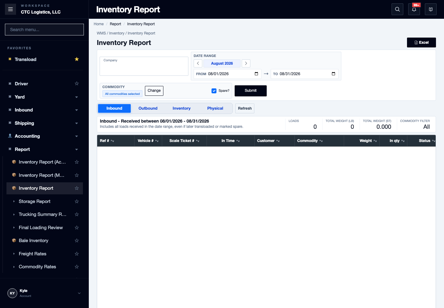Screen dimensions: 444x308
Task: Export report with Excel button
Action: 421,43
